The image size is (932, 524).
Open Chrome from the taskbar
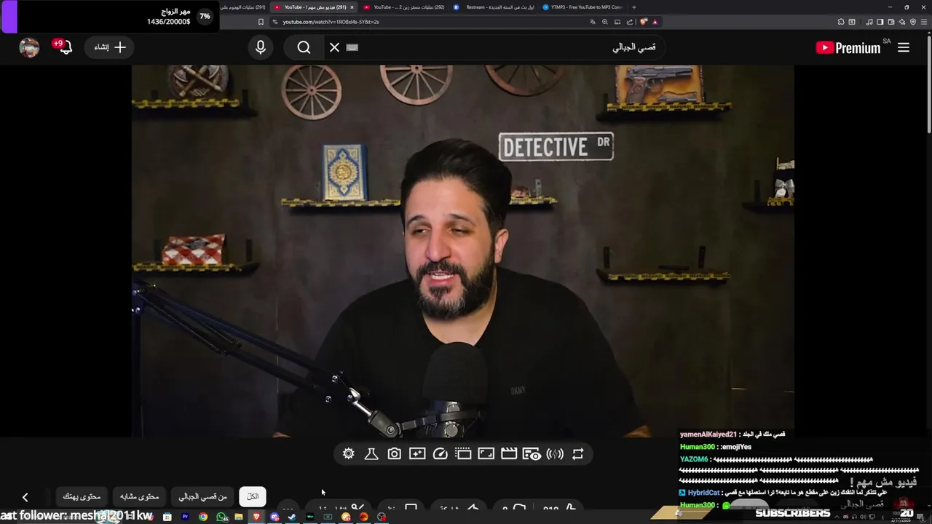pos(203,517)
